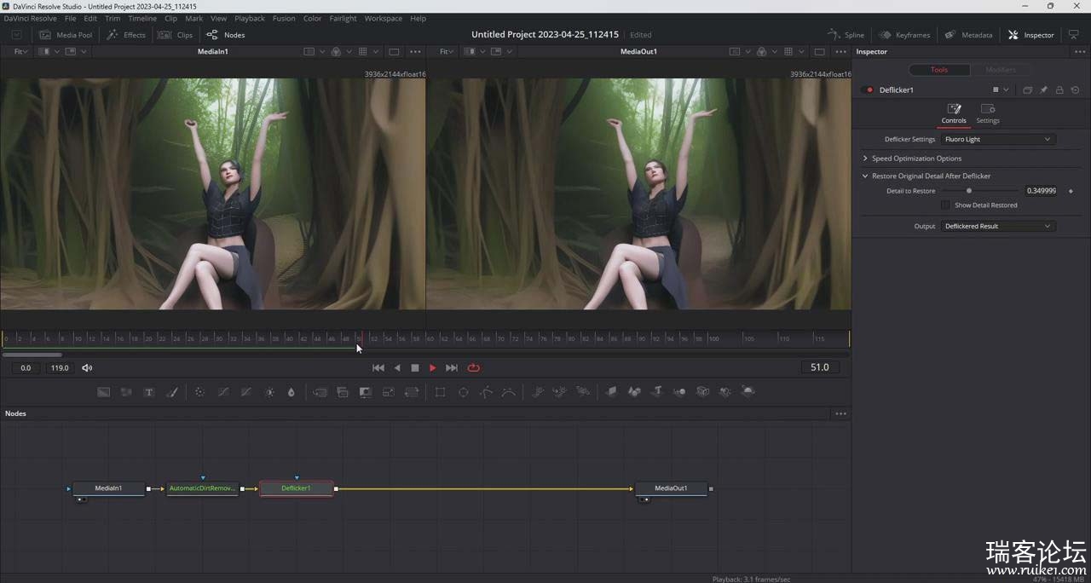Click the Detail to Restore value field
The height and width of the screenshot is (583, 1091).
point(1041,191)
